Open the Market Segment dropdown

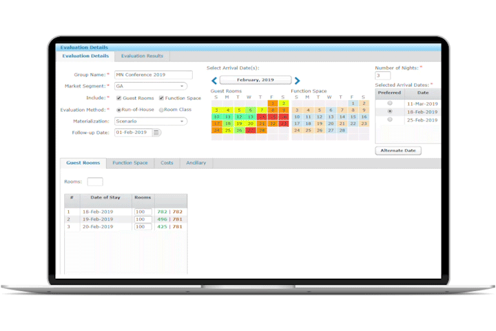click(x=150, y=86)
